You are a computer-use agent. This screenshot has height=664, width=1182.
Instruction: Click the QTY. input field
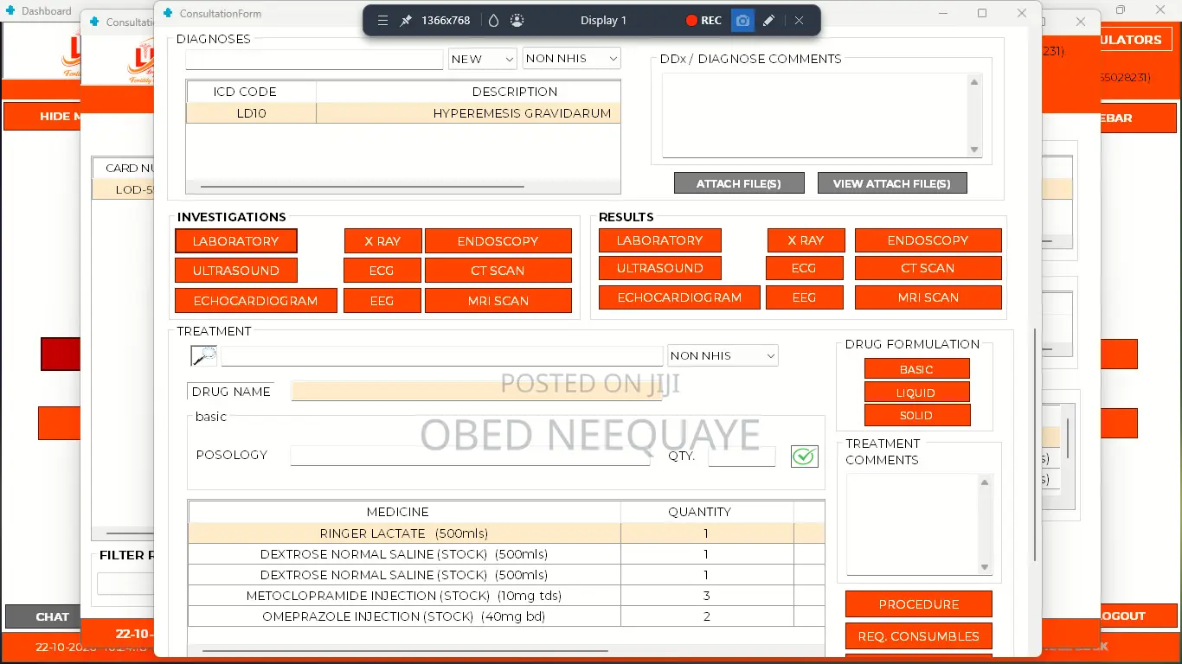[742, 456]
